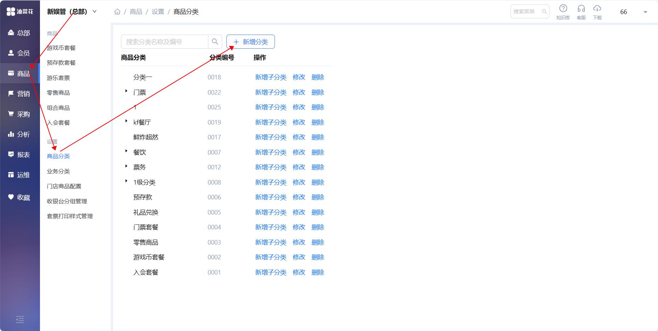Expand the 门票 category row
The width and height of the screenshot is (658, 331).
pos(126,91)
